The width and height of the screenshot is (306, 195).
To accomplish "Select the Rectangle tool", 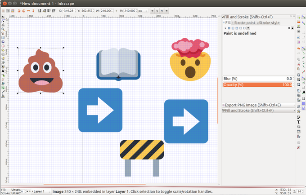I will click(x=3, y=37).
